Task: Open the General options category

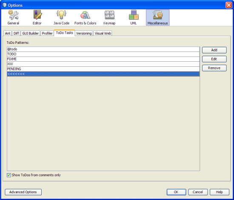Action: tap(13, 17)
